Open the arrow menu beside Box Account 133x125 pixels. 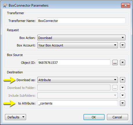point(123,45)
